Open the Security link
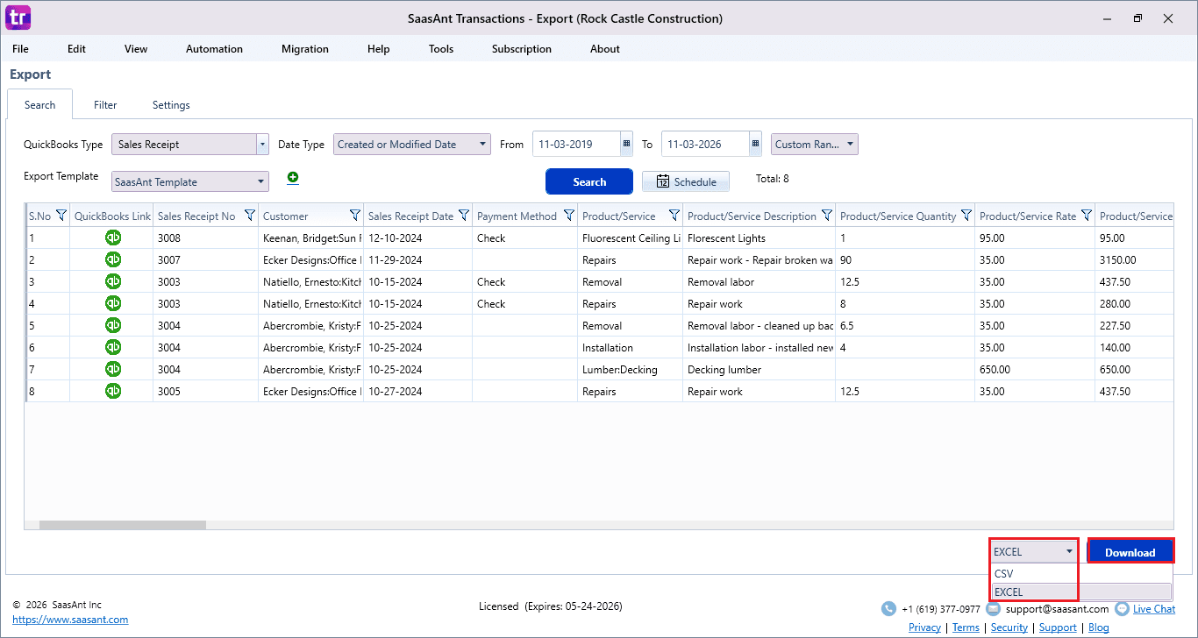The width and height of the screenshot is (1198, 638). (x=1009, y=627)
